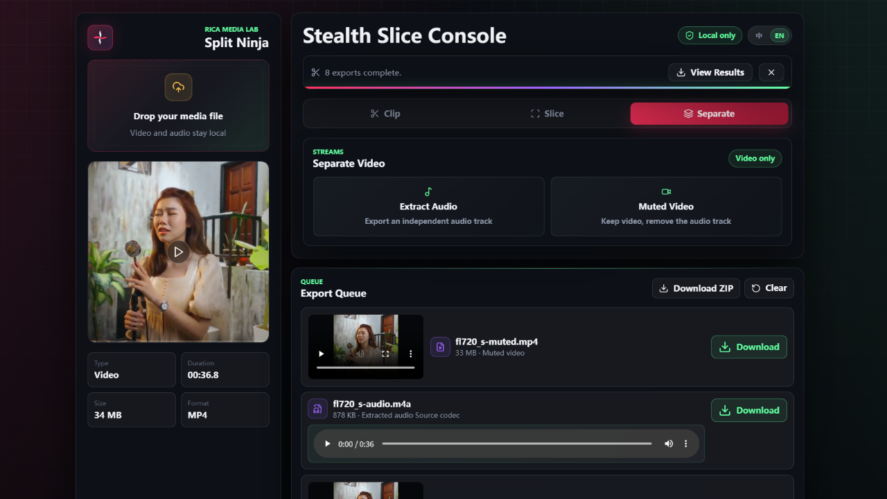The width and height of the screenshot is (887, 499).
Task: Click the music note icon
Action: click(x=428, y=192)
